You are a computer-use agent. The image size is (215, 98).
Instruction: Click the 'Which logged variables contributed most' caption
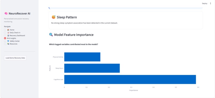pos(74,44)
